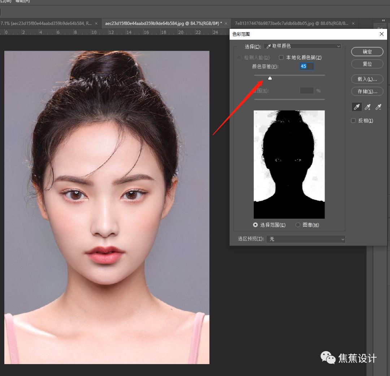The height and width of the screenshot is (376, 390).
Task: Select the sampling eyedropper tool
Action: point(357,107)
